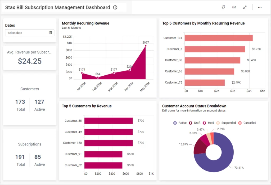The height and width of the screenshot is (185, 271).
Task: Select the May 2024 data point
Action: click(146, 46)
